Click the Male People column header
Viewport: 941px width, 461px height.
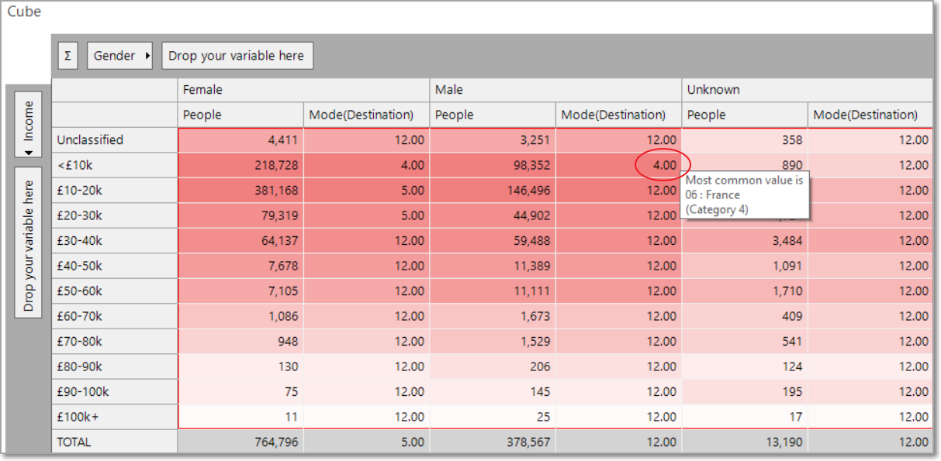pyautogui.click(x=493, y=115)
